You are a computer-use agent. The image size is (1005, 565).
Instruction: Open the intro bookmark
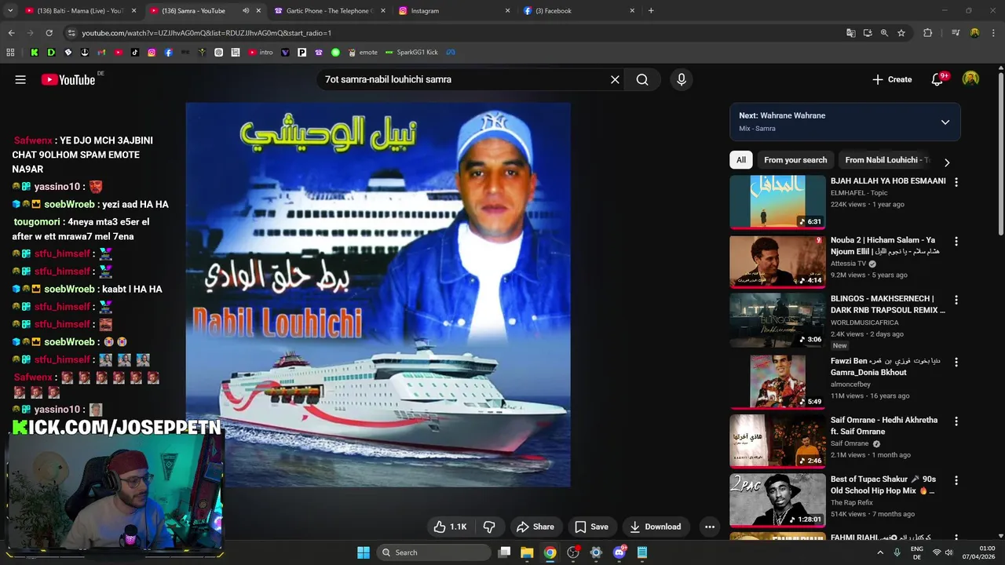[x=261, y=53]
